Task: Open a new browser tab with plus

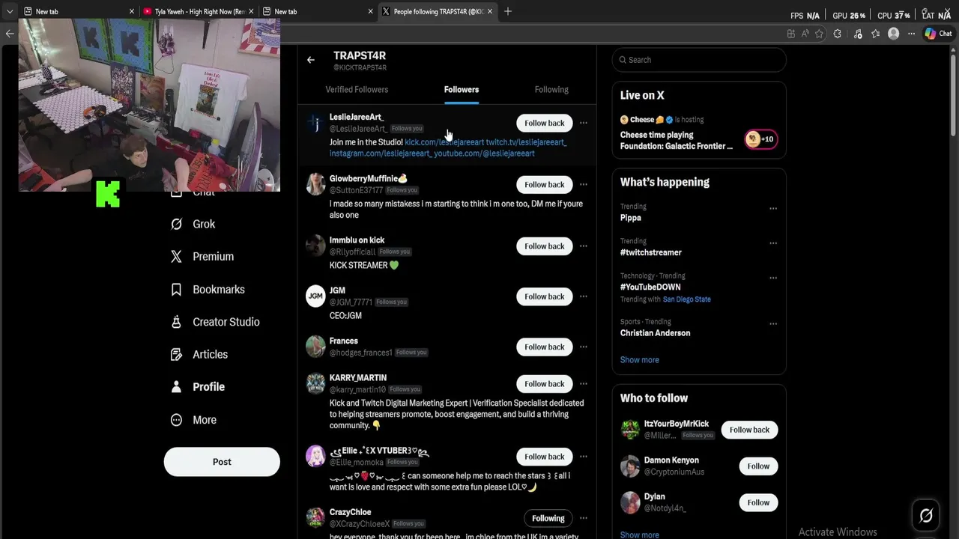Action: click(508, 11)
